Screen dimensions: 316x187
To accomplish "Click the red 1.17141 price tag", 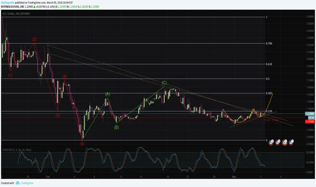I will click(x=310, y=122).
